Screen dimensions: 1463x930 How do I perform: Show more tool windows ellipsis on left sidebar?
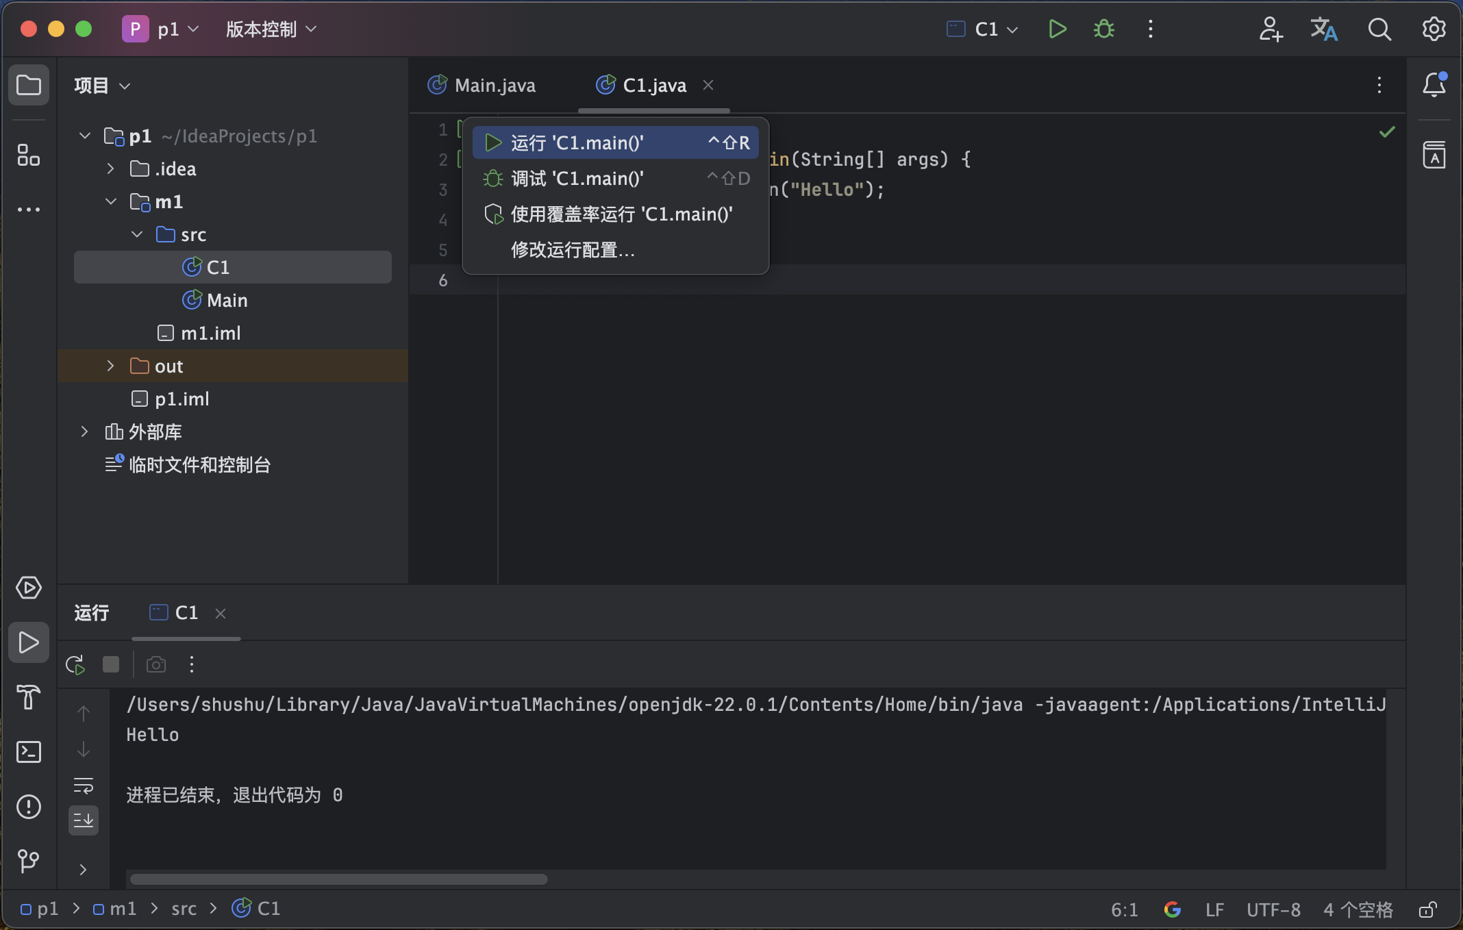tap(29, 209)
